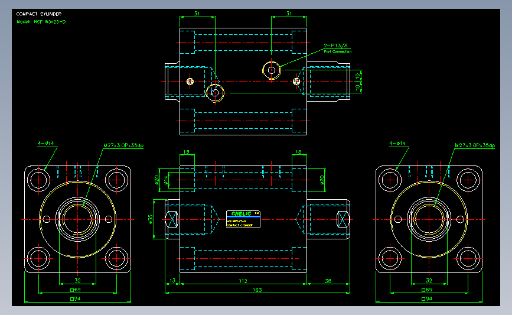Select the M27x3.0Px35dp note in left end view
The width and height of the screenshot is (512, 315).
pyautogui.click(x=123, y=145)
